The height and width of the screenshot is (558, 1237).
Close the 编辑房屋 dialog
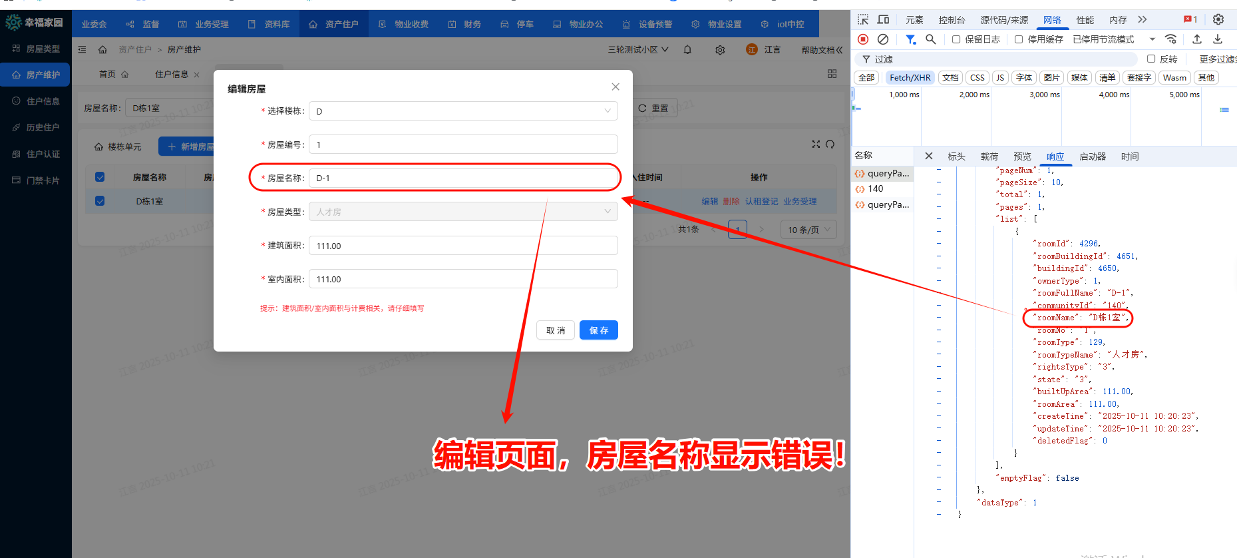point(616,87)
